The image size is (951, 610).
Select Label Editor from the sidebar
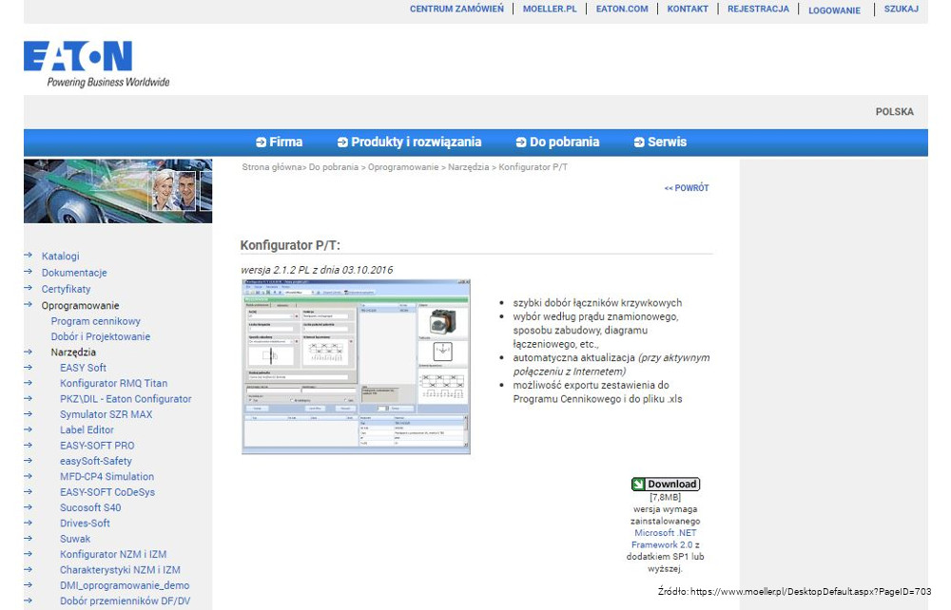87,429
